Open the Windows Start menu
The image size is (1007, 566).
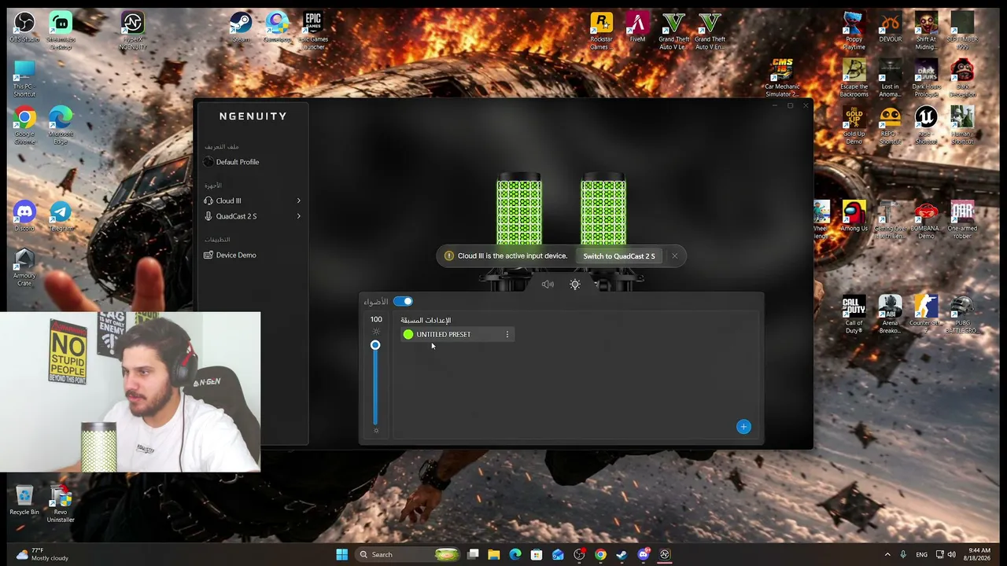tap(341, 555)
